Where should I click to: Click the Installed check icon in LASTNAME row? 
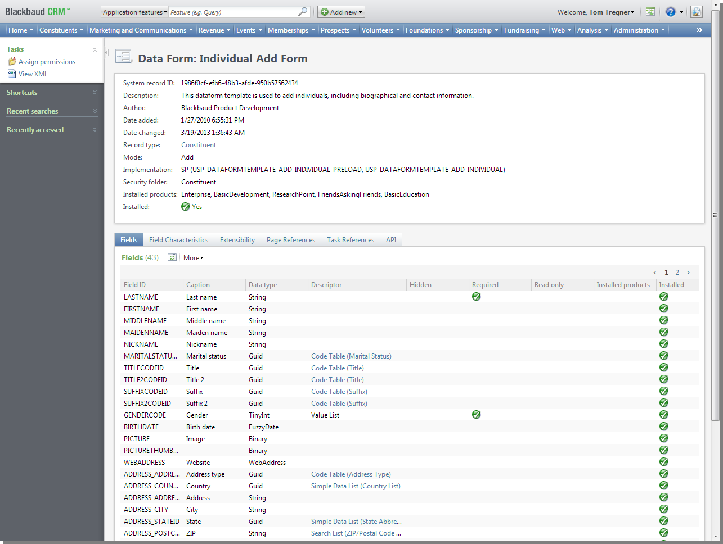tap(664, 297)
